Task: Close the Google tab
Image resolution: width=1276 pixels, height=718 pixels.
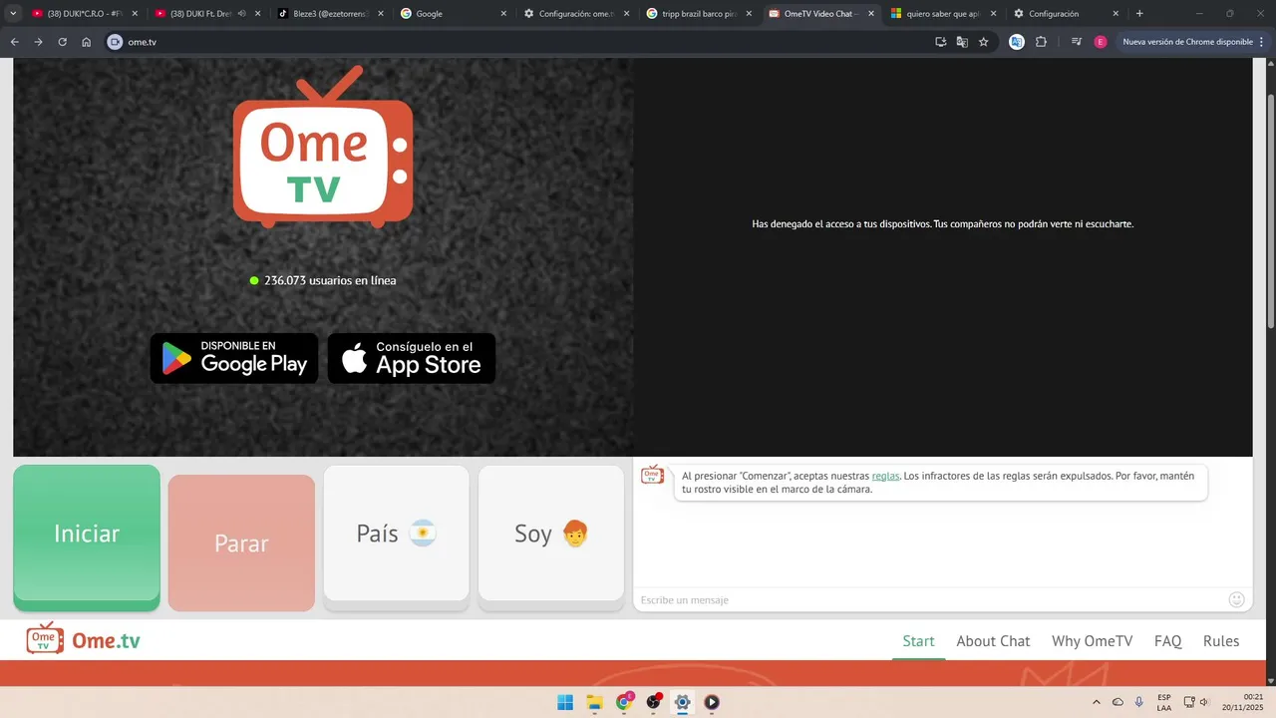Action: click(503, 14)
